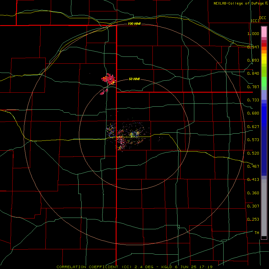Click the 0.467 legend value

[x=253, y=166]
